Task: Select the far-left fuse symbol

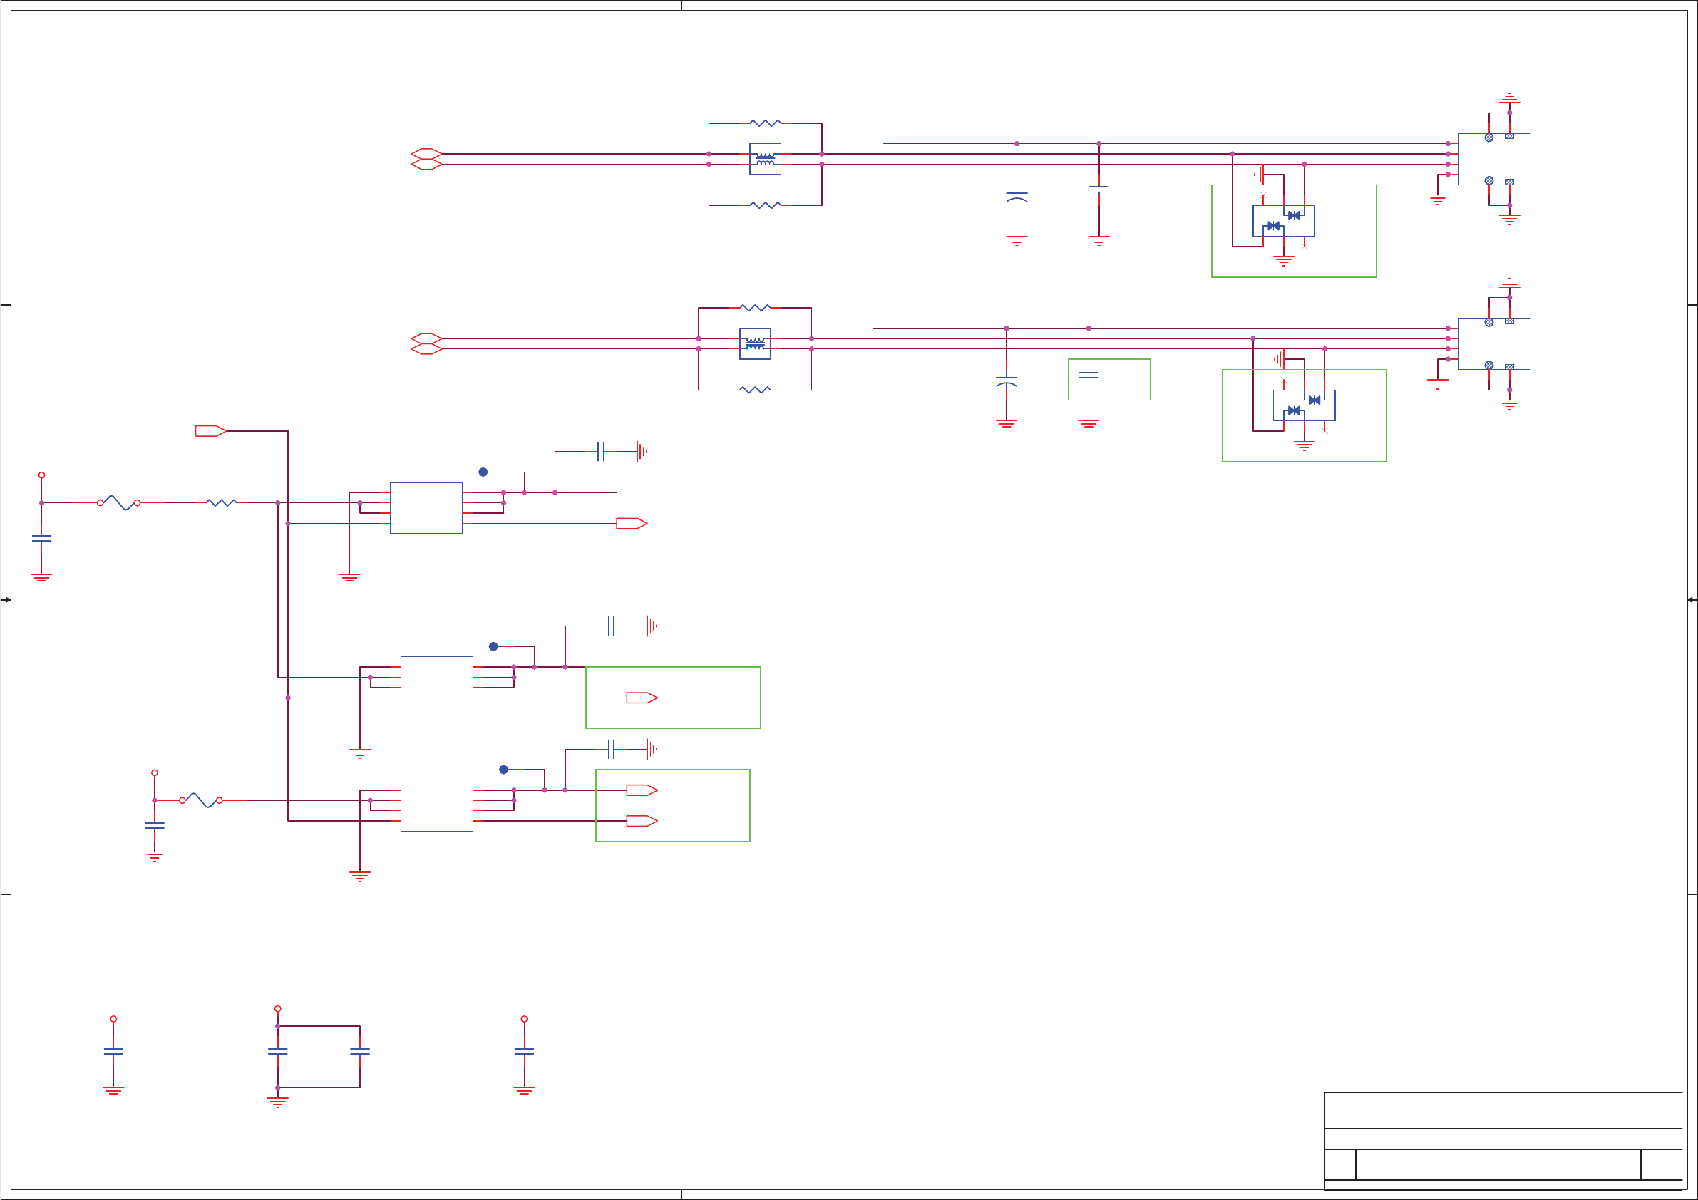Action: 118,503
